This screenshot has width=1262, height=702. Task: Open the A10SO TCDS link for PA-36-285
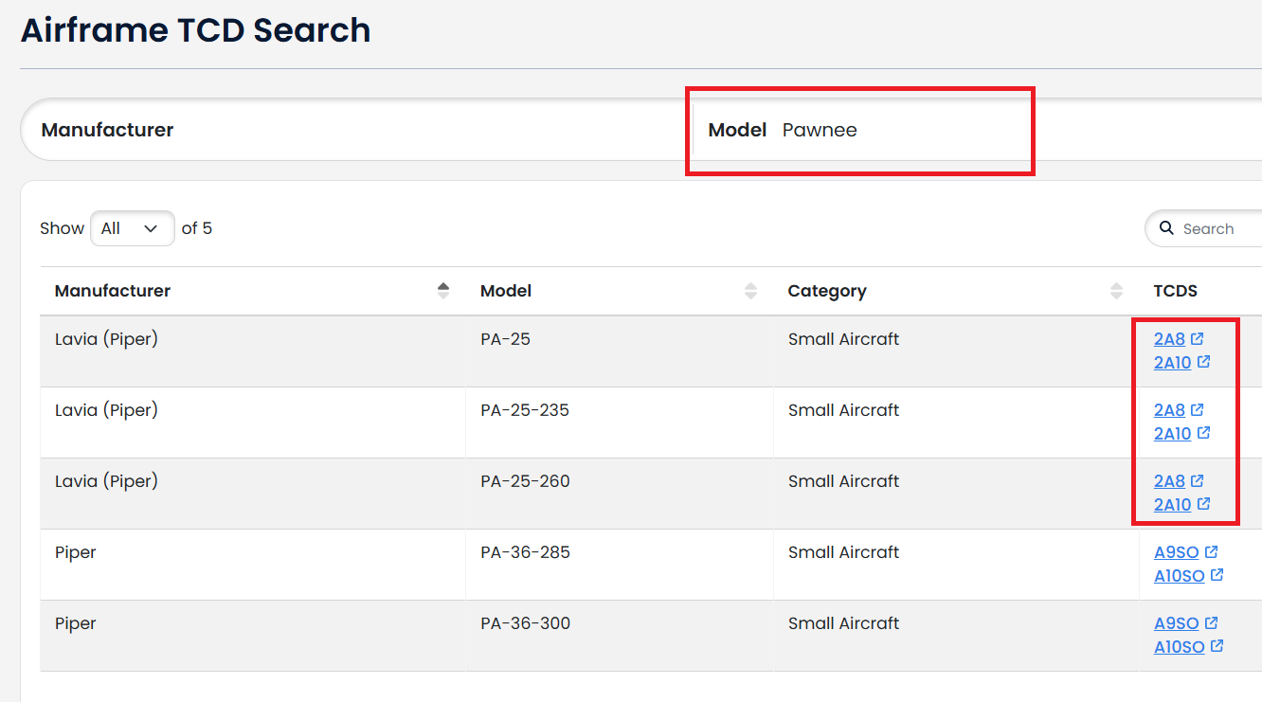click(x=1181, y=575)
